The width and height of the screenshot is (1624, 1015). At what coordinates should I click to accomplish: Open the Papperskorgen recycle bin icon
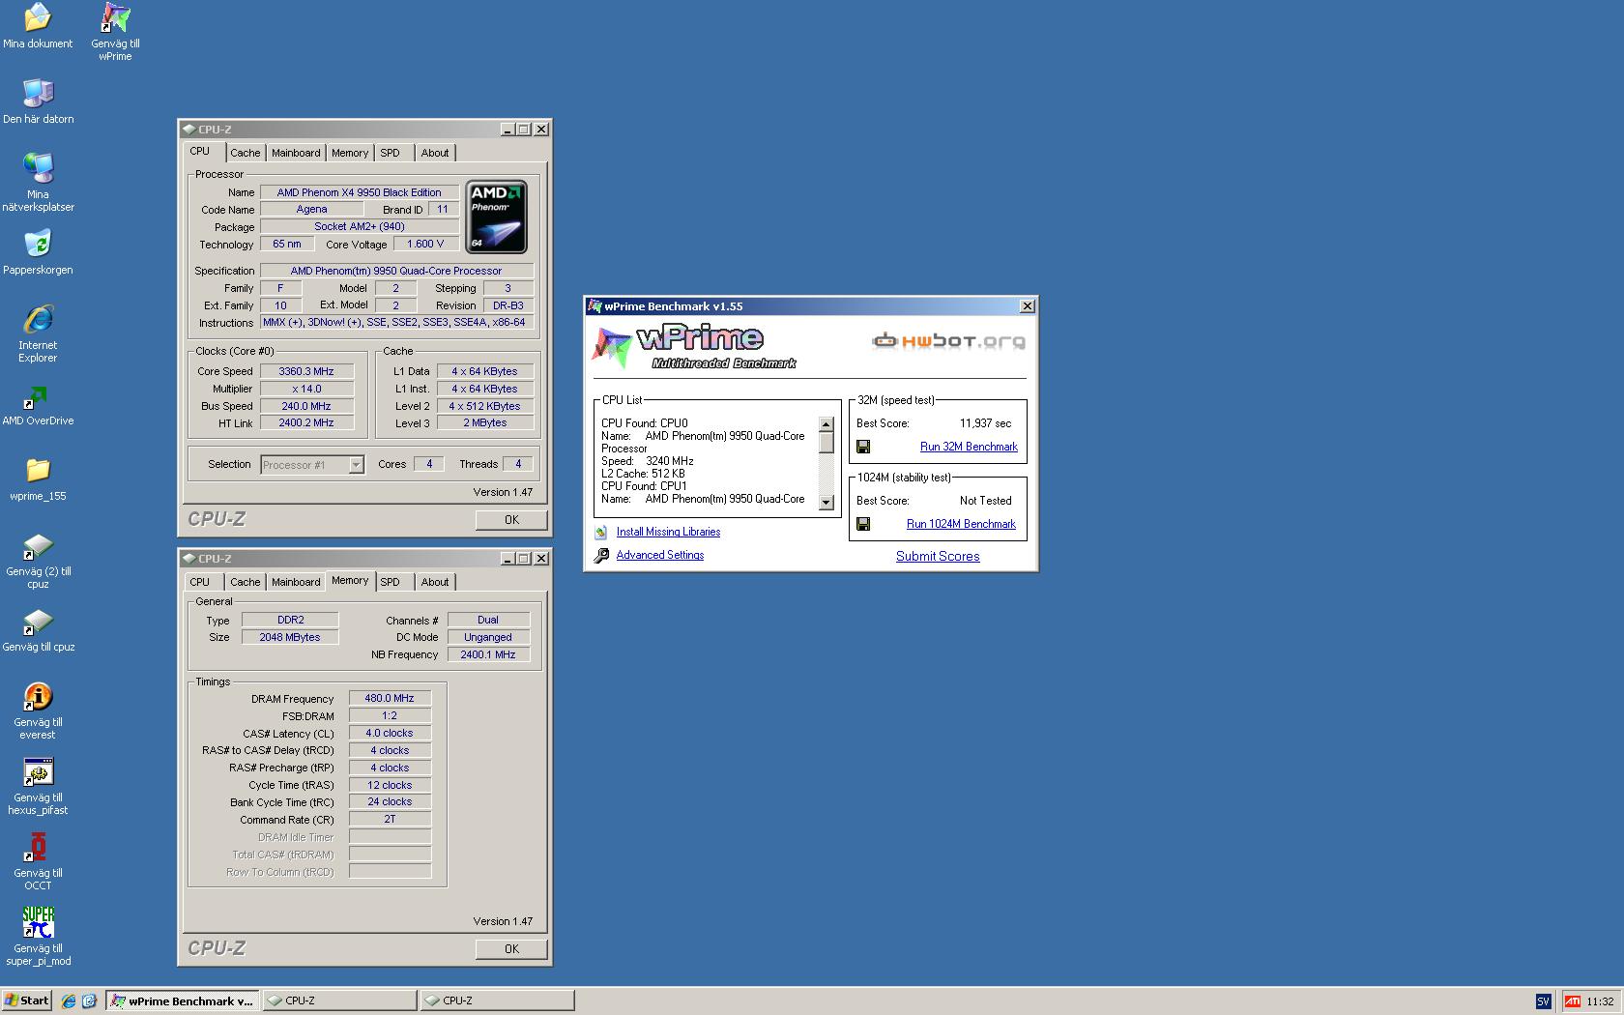tap(38, 252)
